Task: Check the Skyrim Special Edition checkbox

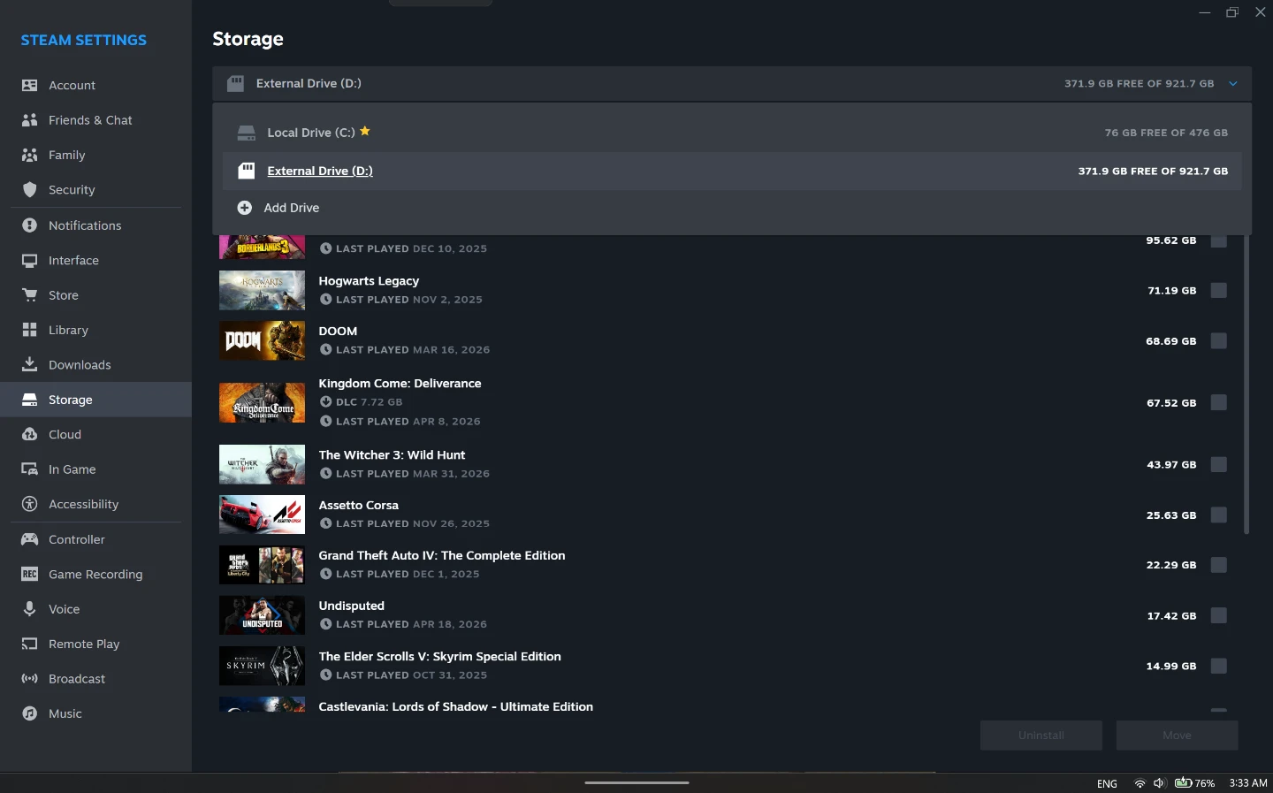Action: pos(1219,666)
